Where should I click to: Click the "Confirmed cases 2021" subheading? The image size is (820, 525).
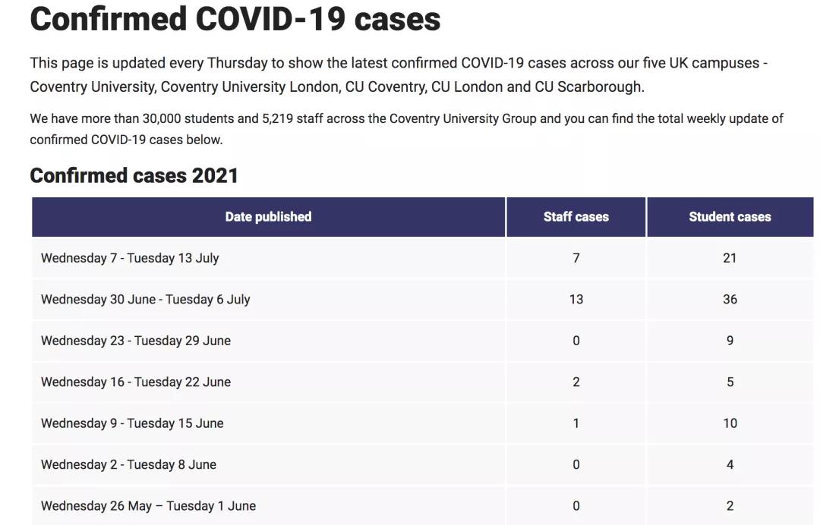tap(134, 175)
